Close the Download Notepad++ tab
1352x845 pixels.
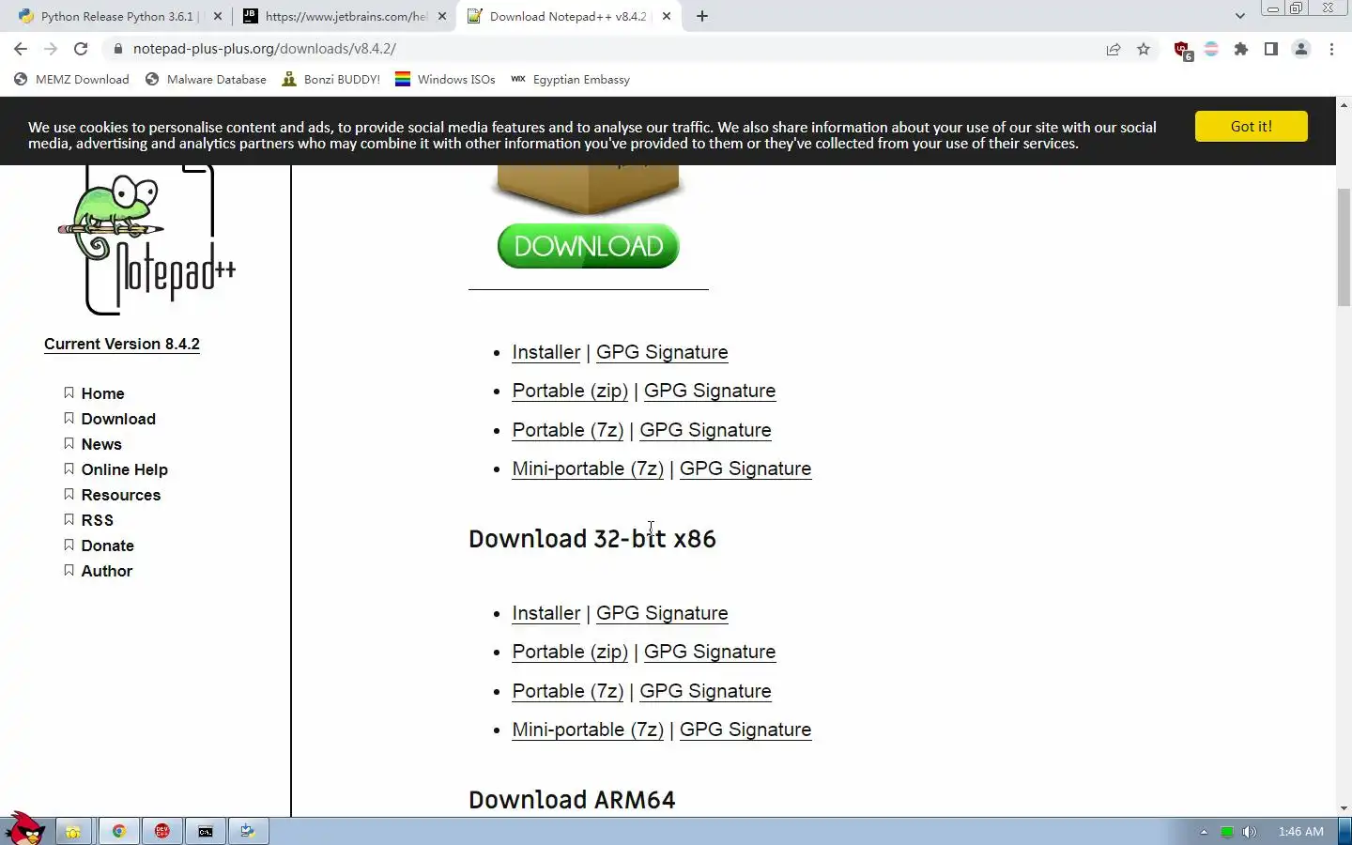(667, 16)
